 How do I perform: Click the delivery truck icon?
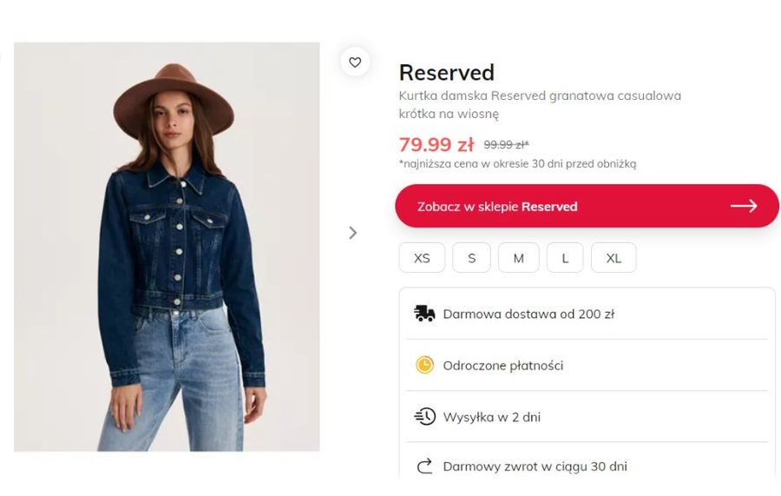coord(424,314)
